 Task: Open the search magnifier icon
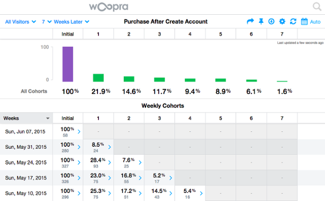click(317, 7)
